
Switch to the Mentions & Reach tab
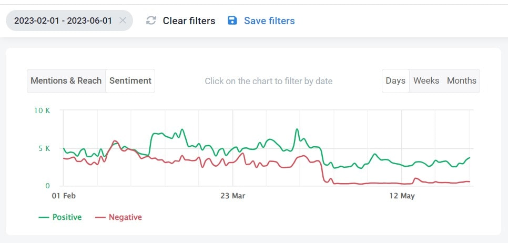(x=66, y=80)
